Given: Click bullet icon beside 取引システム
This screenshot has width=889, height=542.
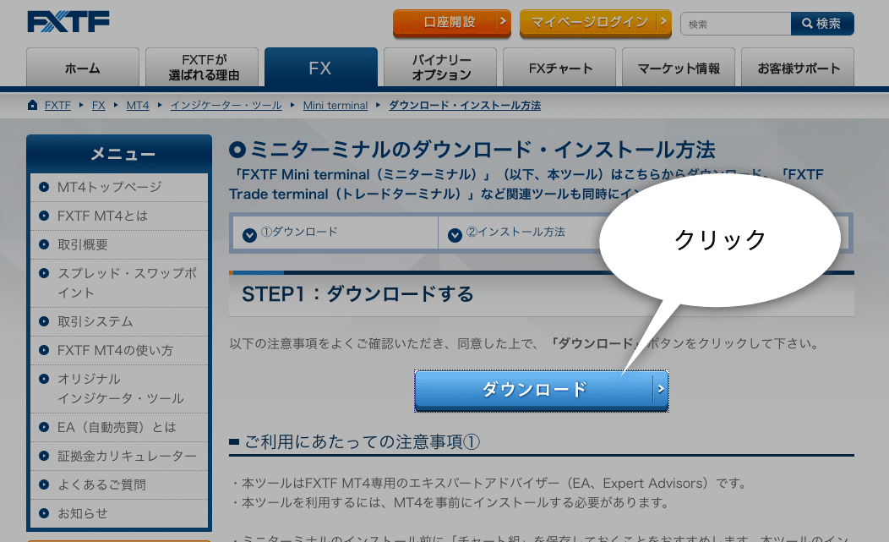Looking at the screenshot, I should pyautogui.click(x=44, y=321).
